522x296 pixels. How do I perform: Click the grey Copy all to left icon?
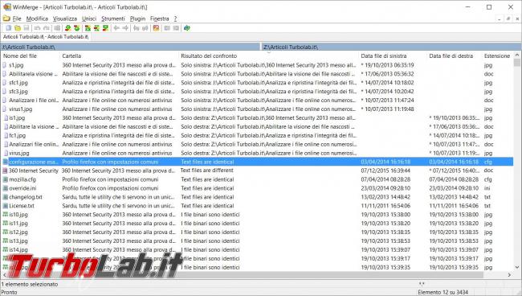tap(136, 28)
